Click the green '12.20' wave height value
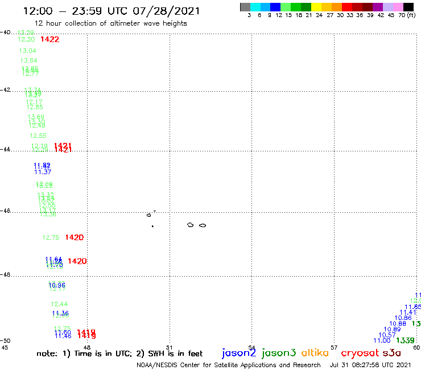Image resolution: width=421 pixels, height=370 pixels. pyautogui.click(x=26, y=39)
